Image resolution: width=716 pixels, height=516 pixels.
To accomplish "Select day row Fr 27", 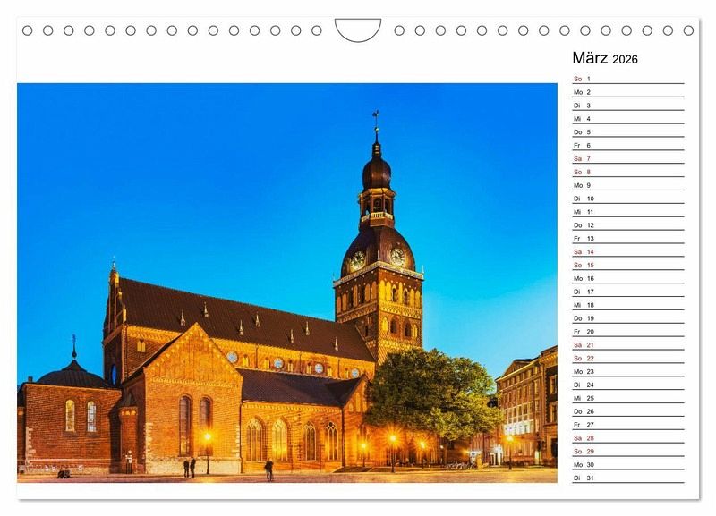I will tap(628, 425).
